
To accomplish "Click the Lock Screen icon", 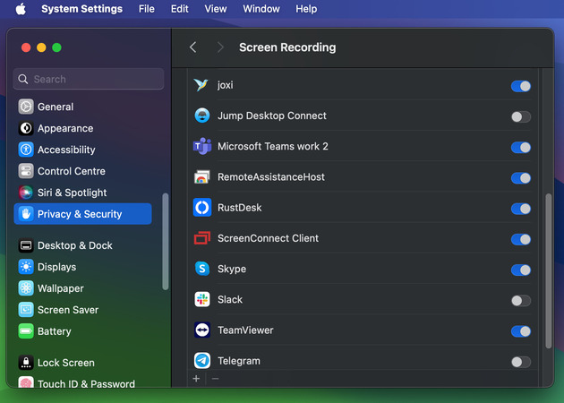I will click(x=26, y=363).
